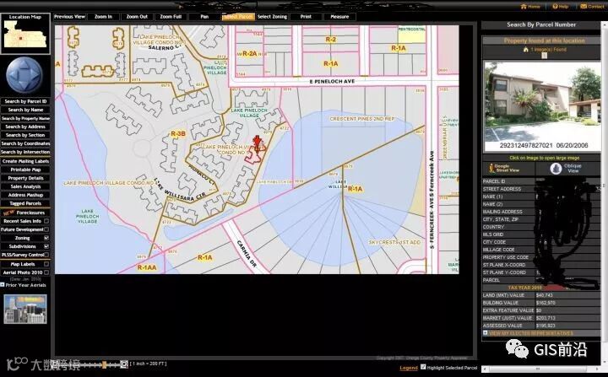
Task: Enable Map Labels checkbox
Action: click(x=46, y=264)
